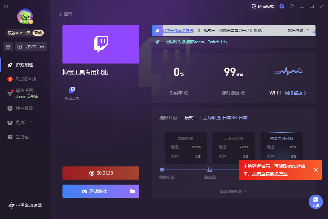
Task: Click the network waveform graph icon
Action: [x=288, y=71]
